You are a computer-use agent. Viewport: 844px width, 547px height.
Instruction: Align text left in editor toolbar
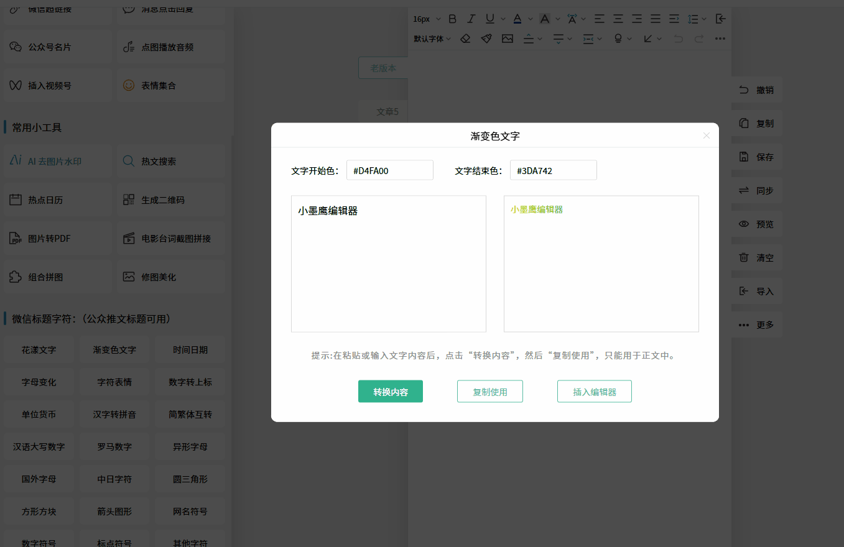pos(599,19)
